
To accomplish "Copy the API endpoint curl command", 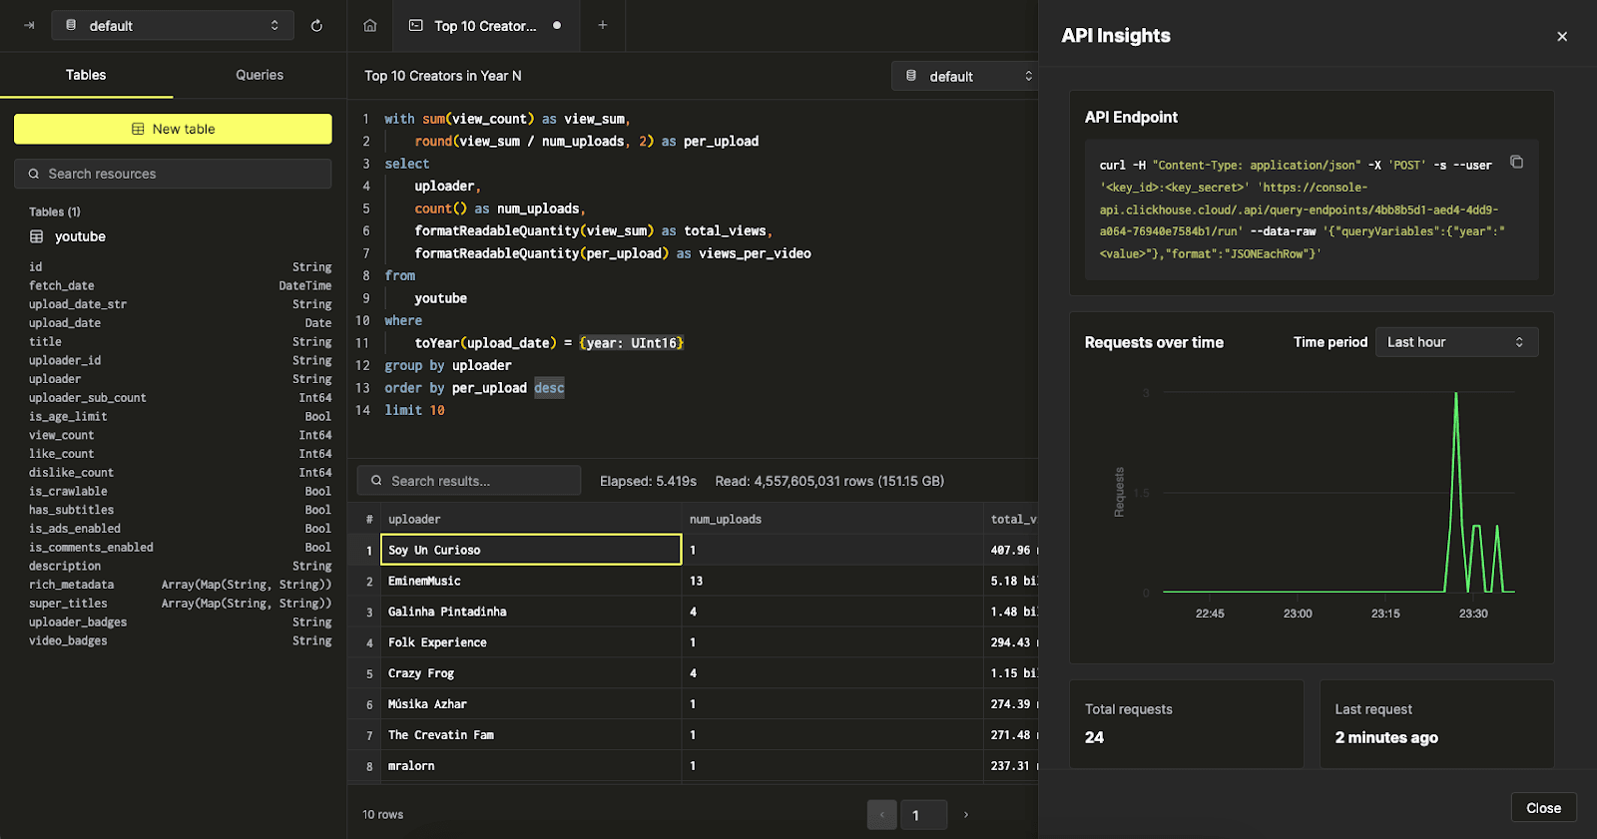I will pyautogui.click(x=1516, y=163).
